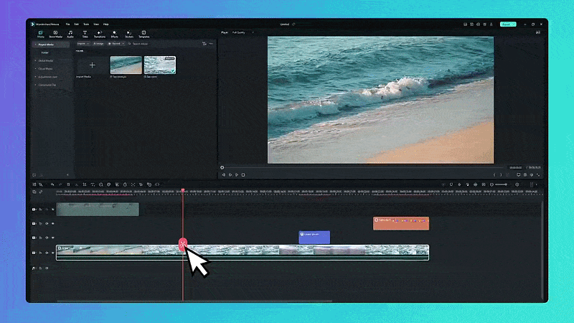Image resolution: width=574 pixels, height=323 pixels.
Task: Open the Stickers tab
Action: (129, 34)
